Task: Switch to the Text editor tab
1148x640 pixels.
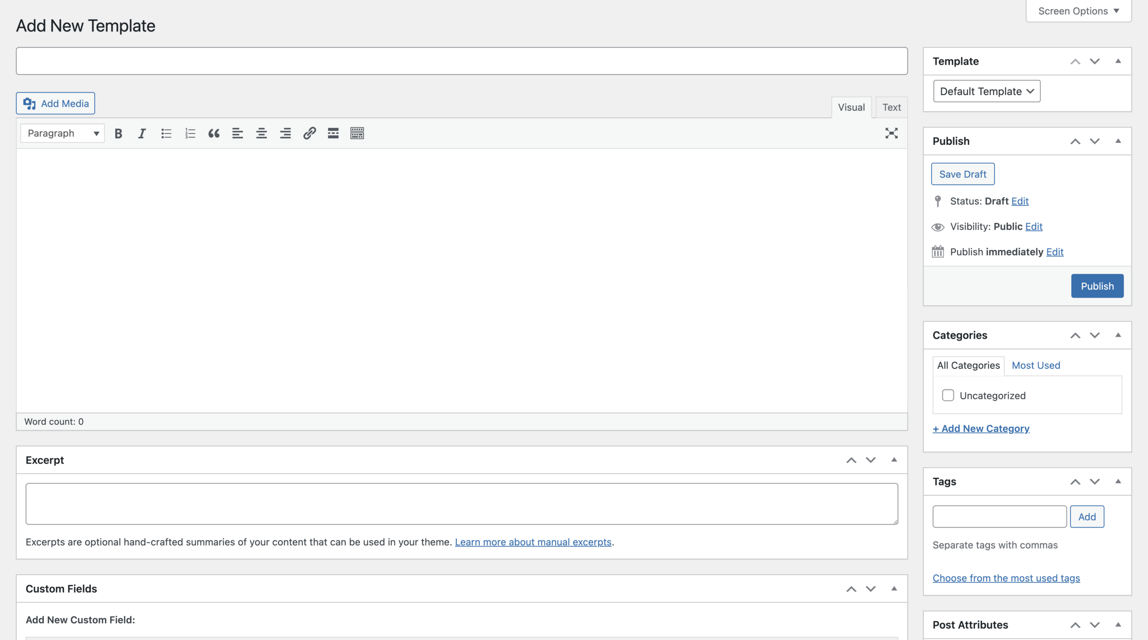Action: click(x=891, y=108)
